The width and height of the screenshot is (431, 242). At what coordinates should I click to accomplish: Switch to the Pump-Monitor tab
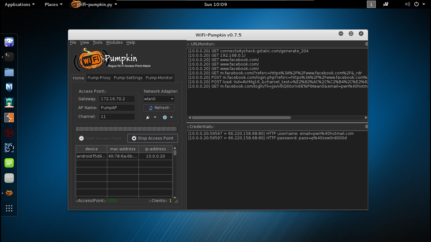pos(159,78)
